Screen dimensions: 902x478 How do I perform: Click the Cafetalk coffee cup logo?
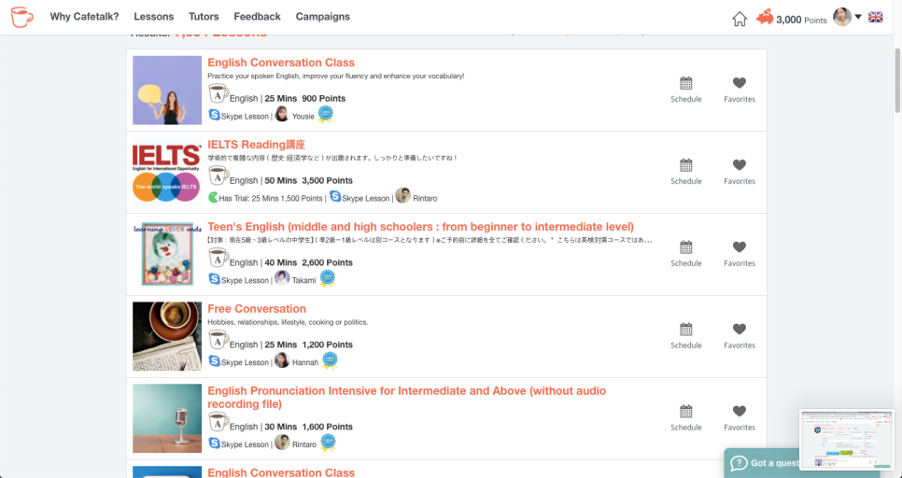click(21, 17)
